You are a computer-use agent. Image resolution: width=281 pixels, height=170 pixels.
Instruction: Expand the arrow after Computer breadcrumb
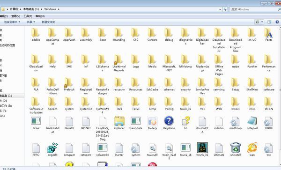pos(21,9)
